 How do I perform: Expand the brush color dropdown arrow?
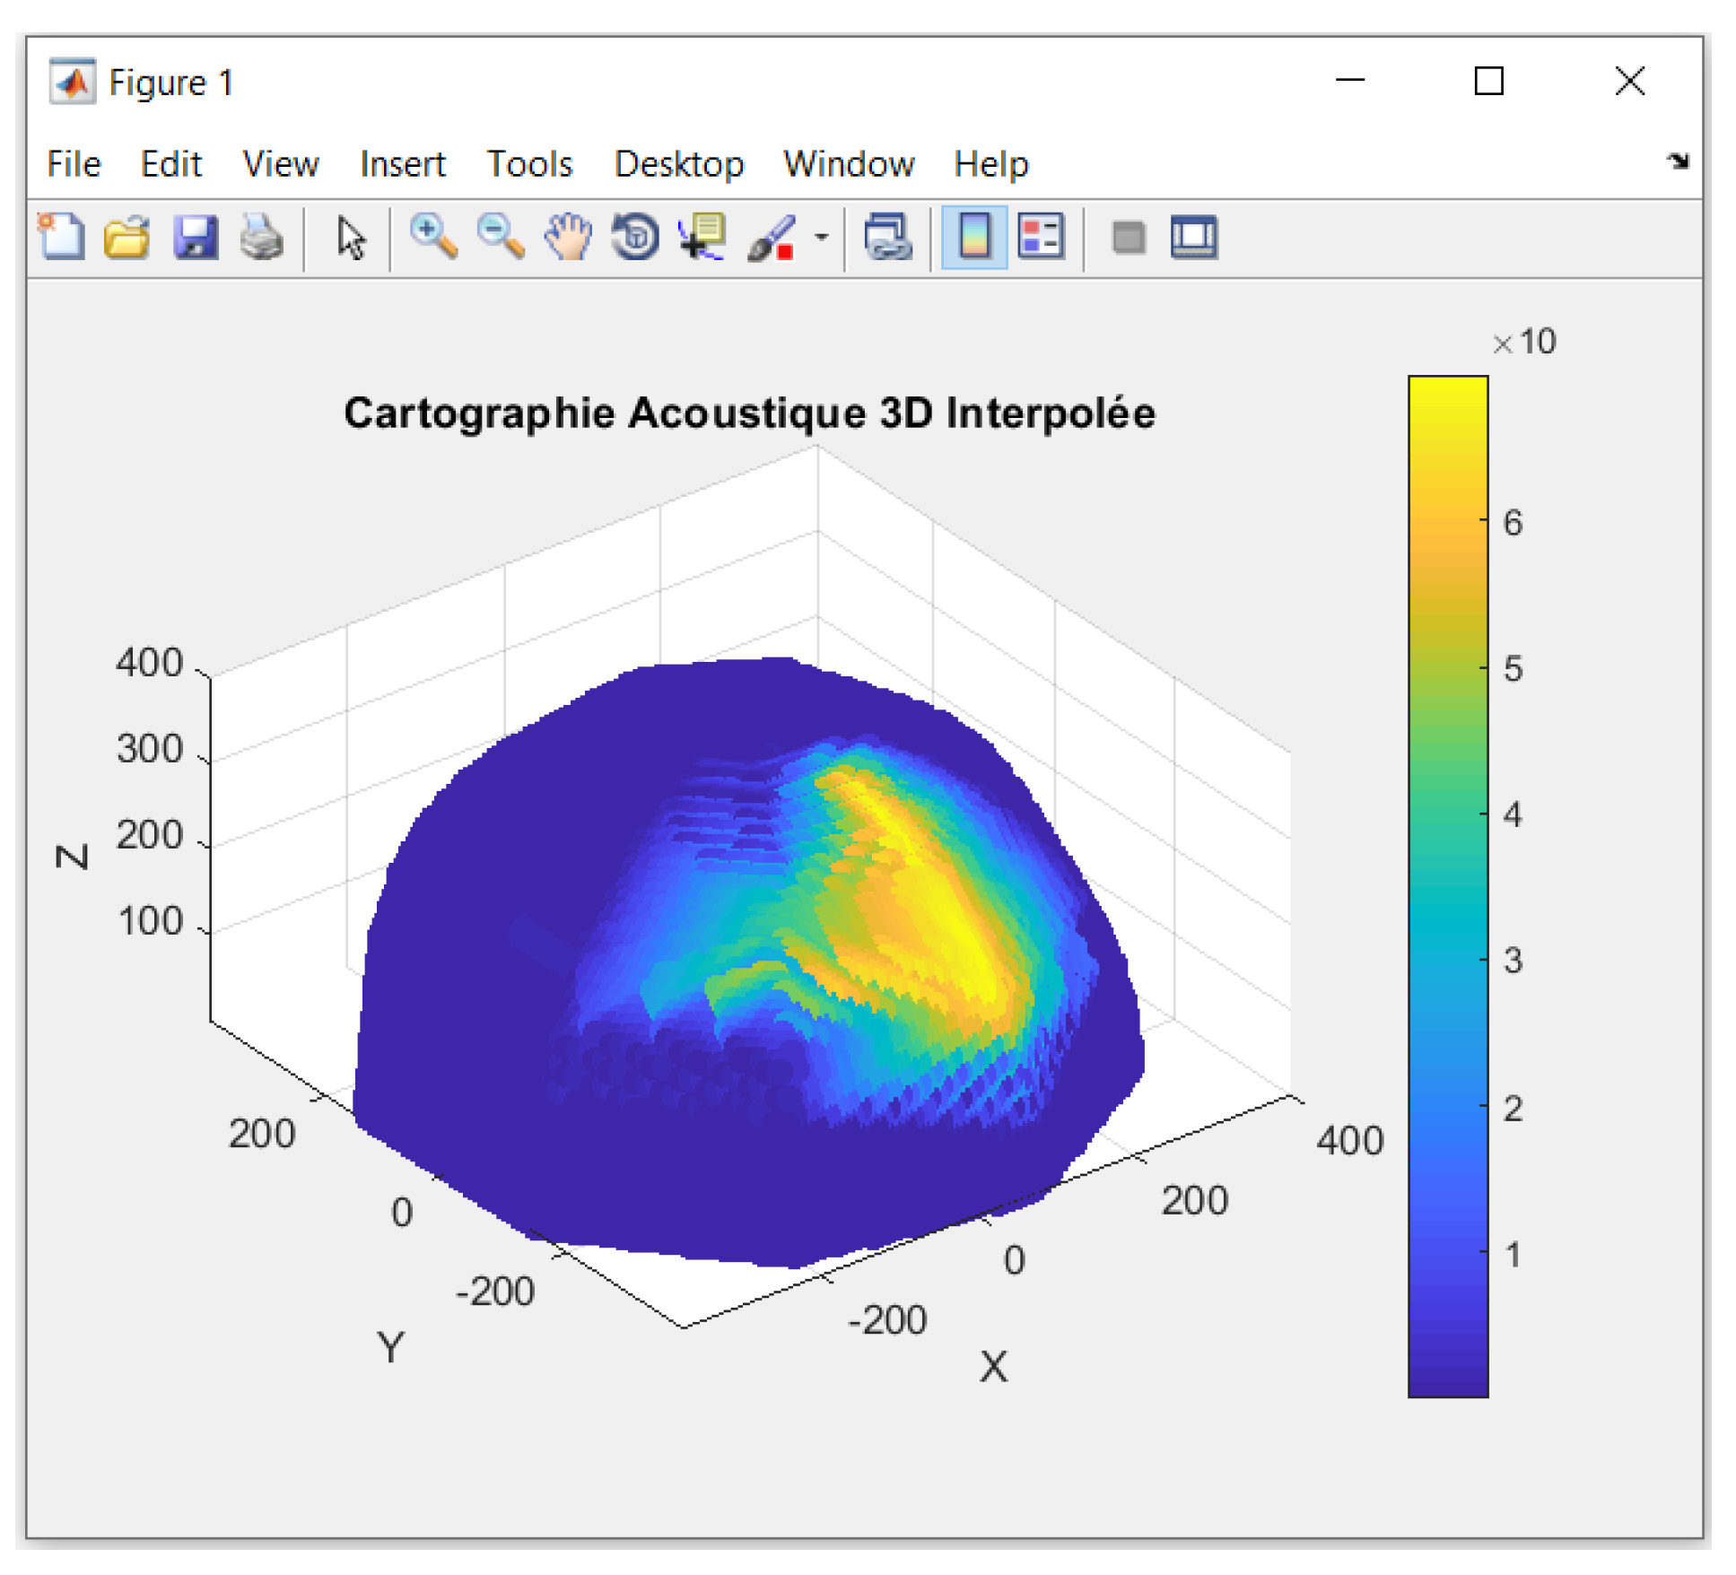click(821, 238)
